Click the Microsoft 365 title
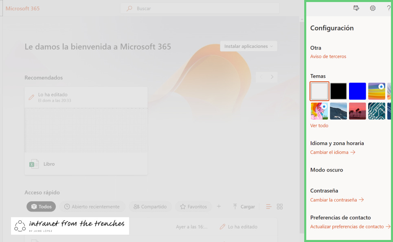The image size is (393, 242). (x=22, y=9)
